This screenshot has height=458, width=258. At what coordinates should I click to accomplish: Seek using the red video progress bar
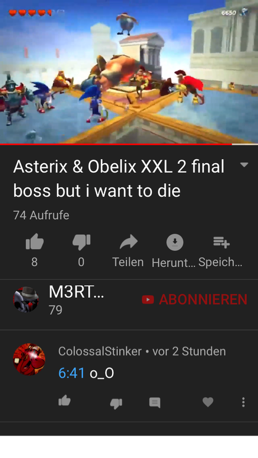pos(129,144)
